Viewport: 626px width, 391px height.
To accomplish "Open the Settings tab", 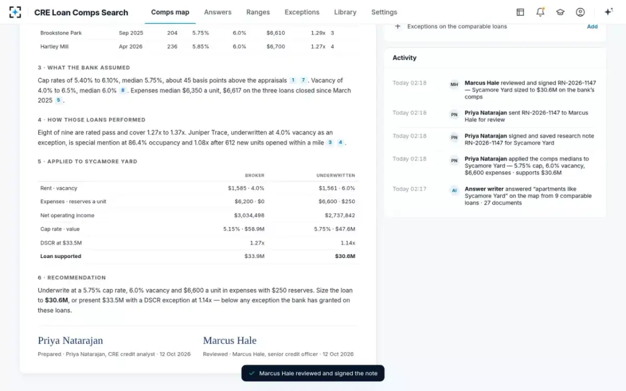I will pyautogui.click(x=384, y=12).
